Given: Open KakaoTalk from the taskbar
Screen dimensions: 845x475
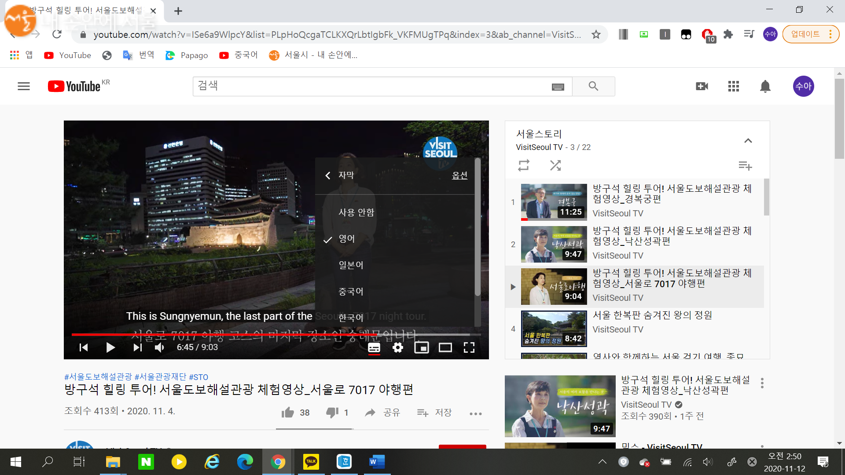Looking at the screenshot, I should tap(311, 462).
